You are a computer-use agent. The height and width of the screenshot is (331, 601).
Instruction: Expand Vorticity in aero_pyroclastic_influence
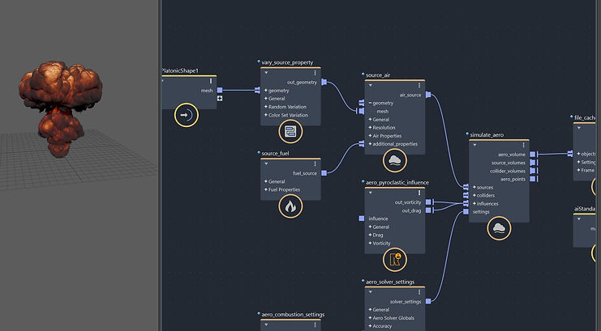(371, 243)
